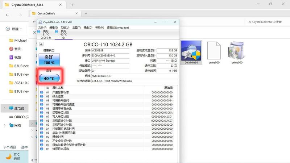Click the standard field NVM Express 1.4
The width and height of the screenshot is (290, 163).
pyautogui.click(x=134, y=76)
